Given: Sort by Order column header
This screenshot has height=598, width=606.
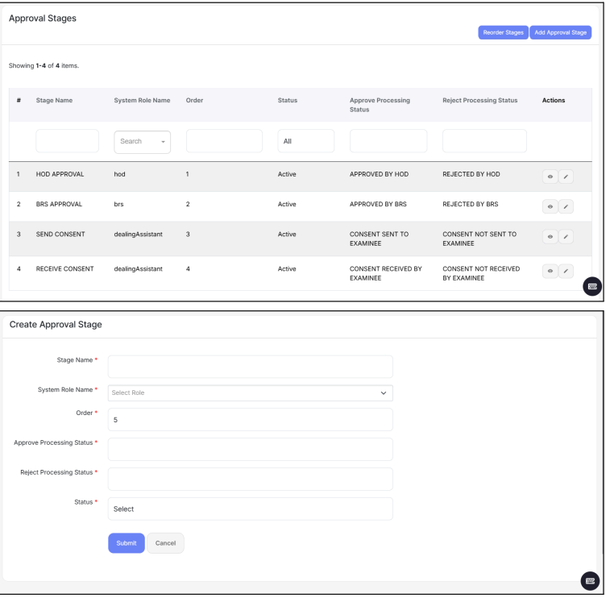Looking at the screenshot, I should point(194,101).
